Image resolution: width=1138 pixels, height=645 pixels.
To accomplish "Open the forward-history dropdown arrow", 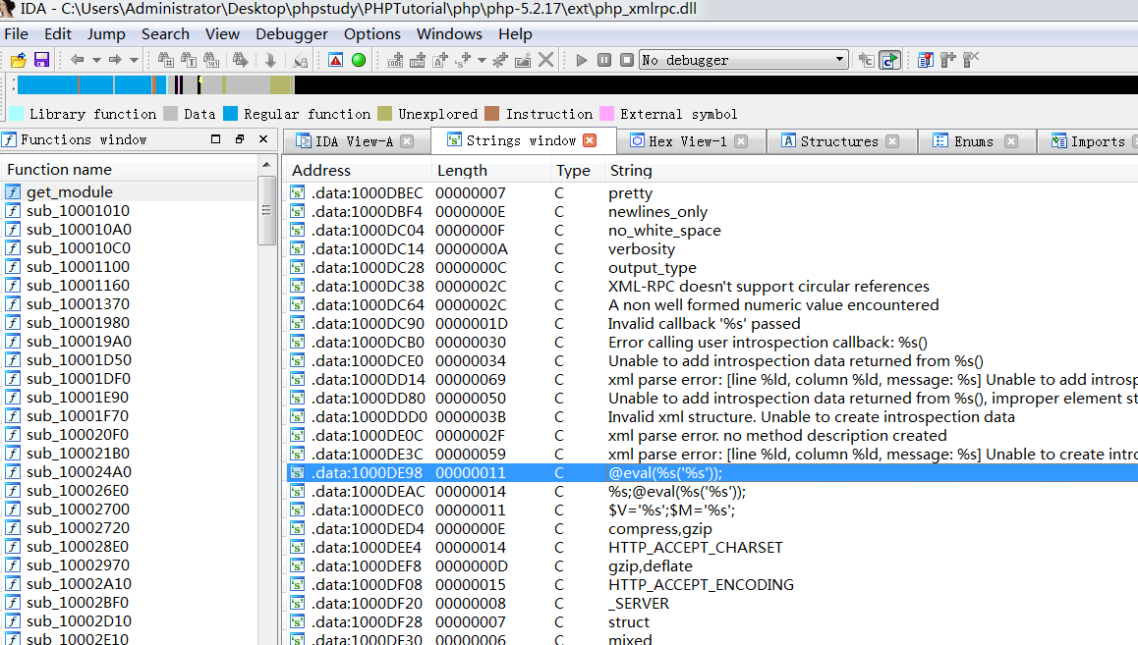I will click(x=134, y=60).
